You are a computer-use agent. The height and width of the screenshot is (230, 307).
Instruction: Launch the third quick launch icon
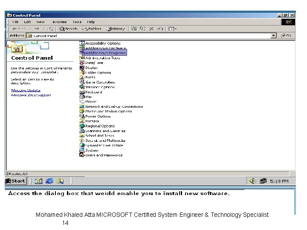point(60,181)
